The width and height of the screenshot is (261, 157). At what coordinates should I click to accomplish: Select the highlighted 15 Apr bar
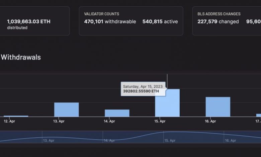point(167,103)
